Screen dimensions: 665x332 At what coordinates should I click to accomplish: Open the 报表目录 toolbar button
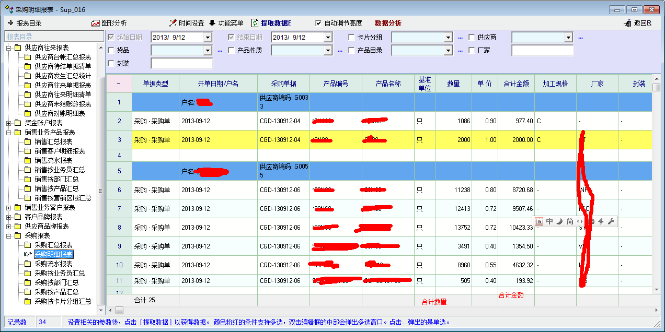(x=25, y=23)
